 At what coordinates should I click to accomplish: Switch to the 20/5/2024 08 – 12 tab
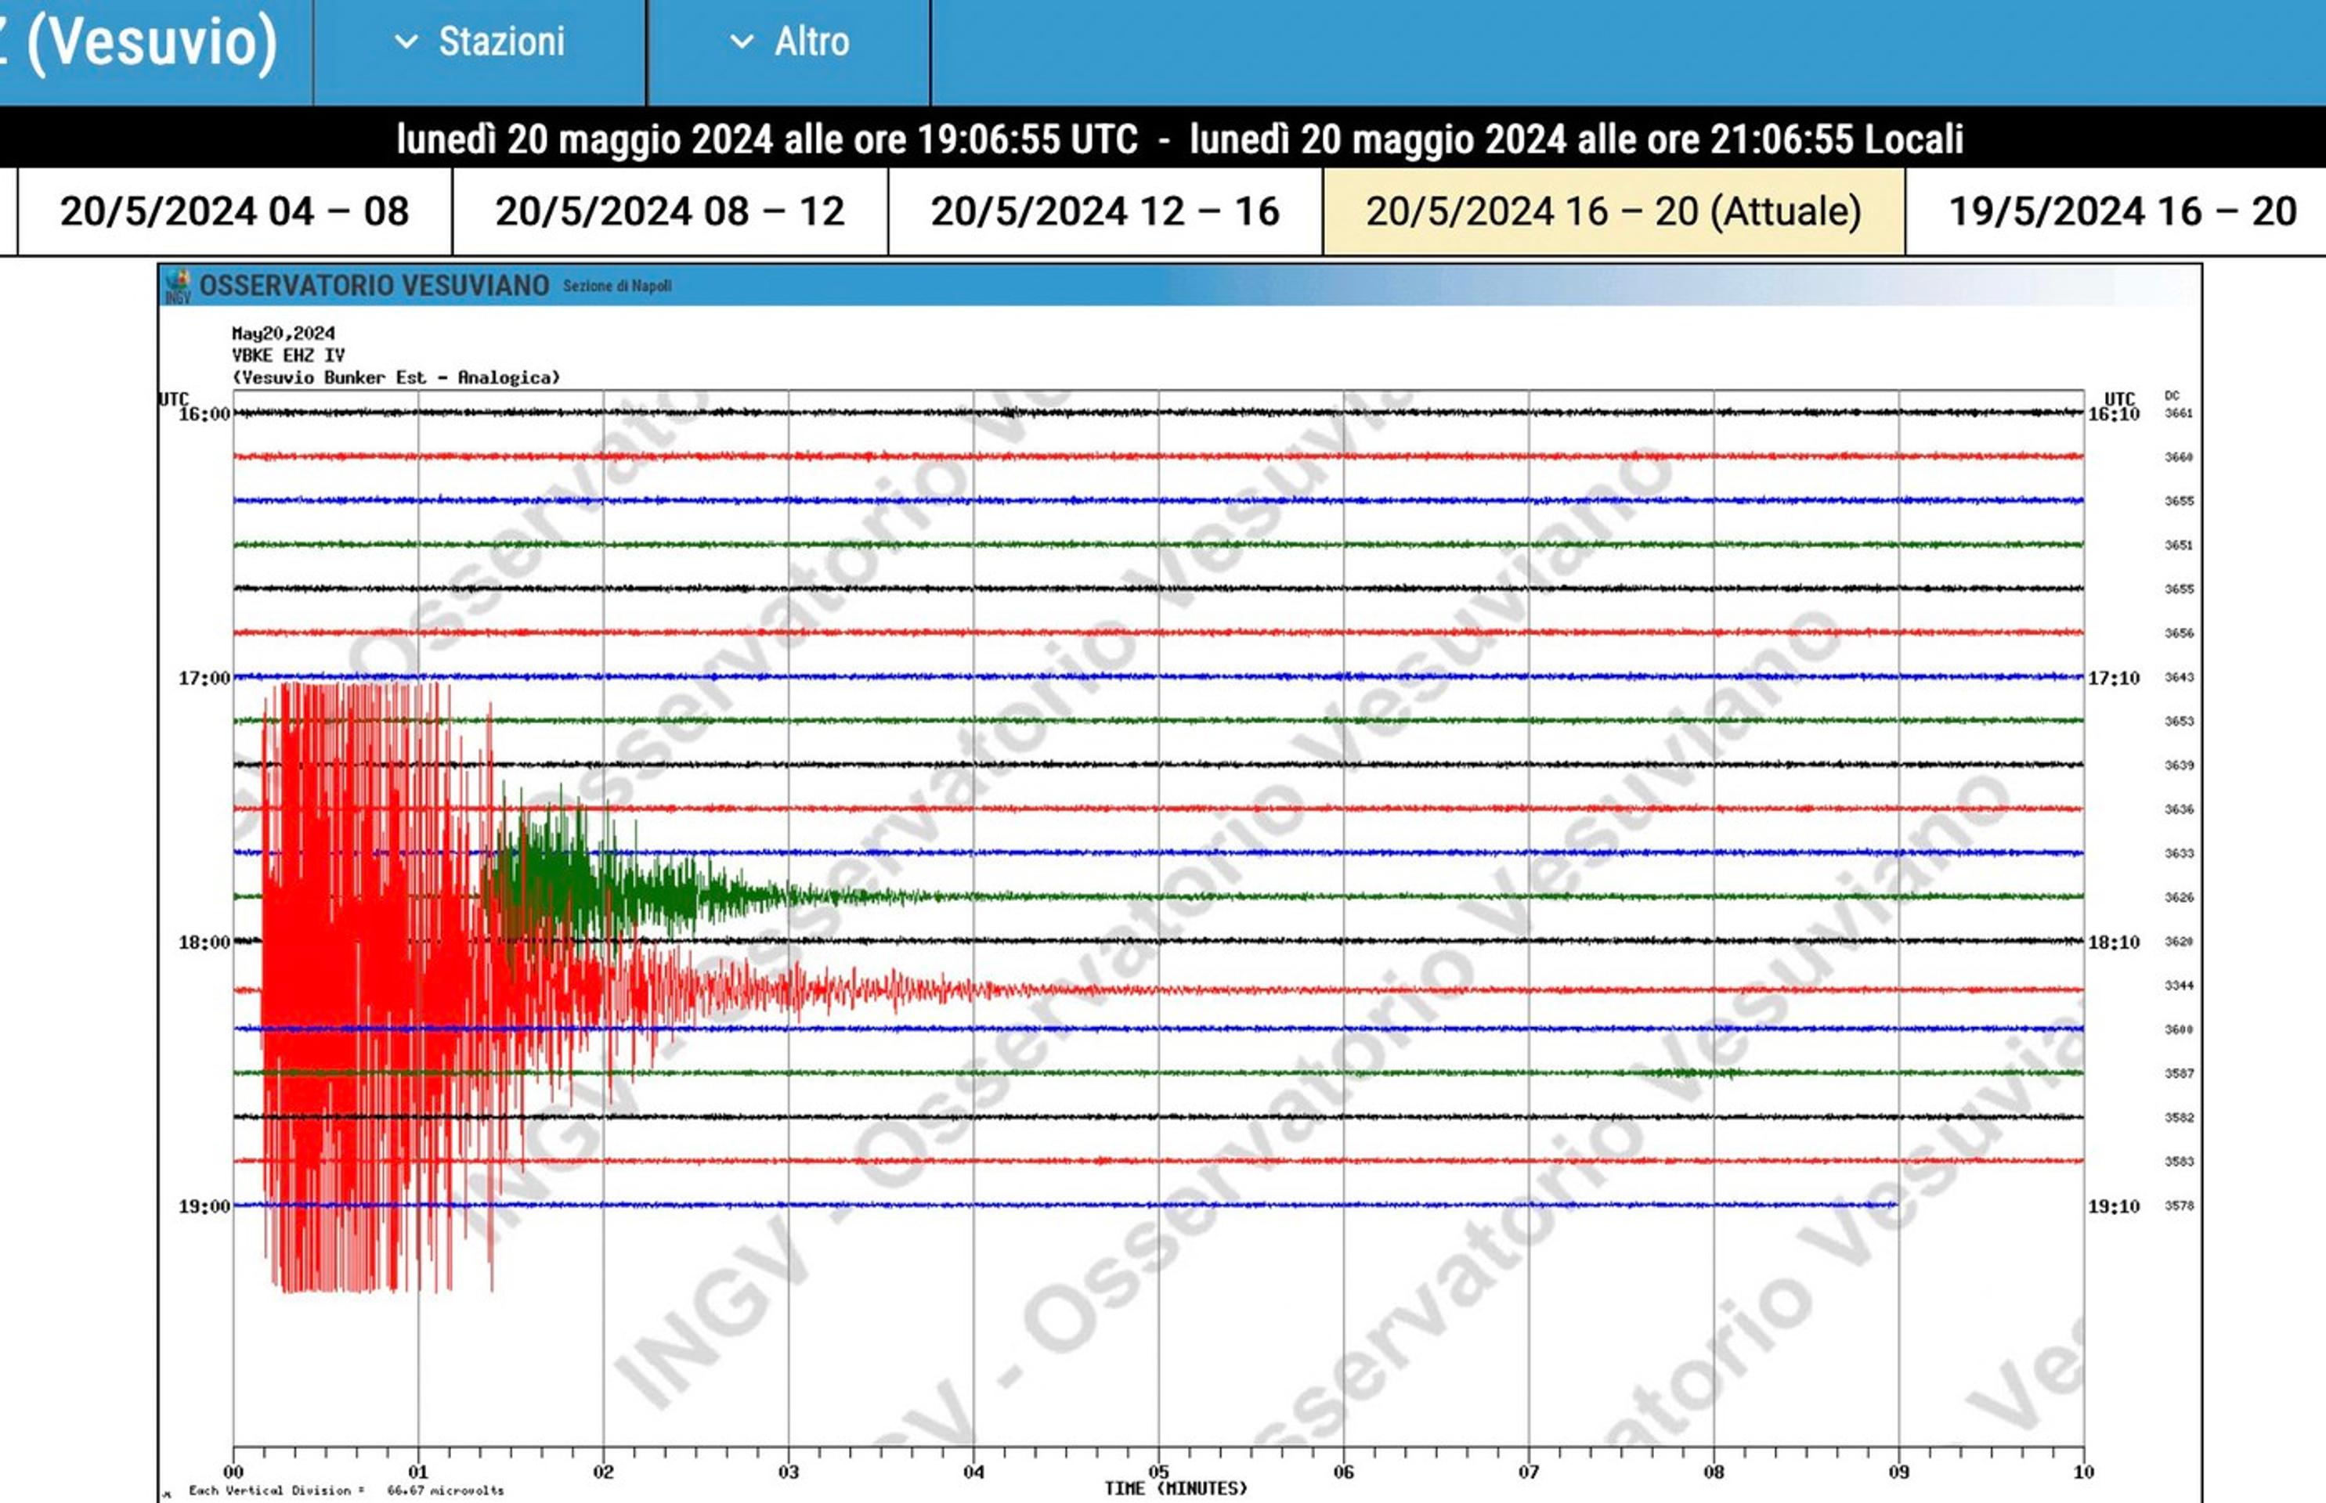click(670, 212)
